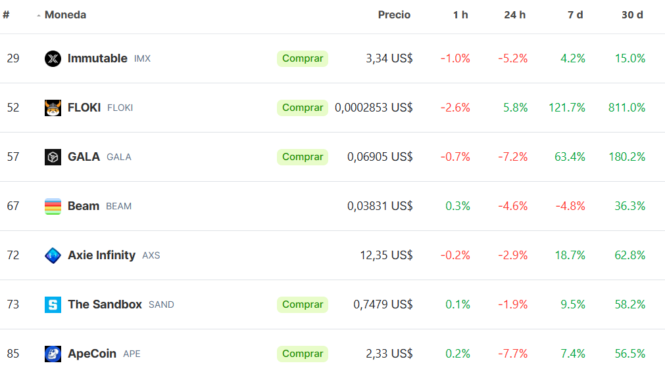Click the FLOKI viking dog logo

click(x=53, y=108)
